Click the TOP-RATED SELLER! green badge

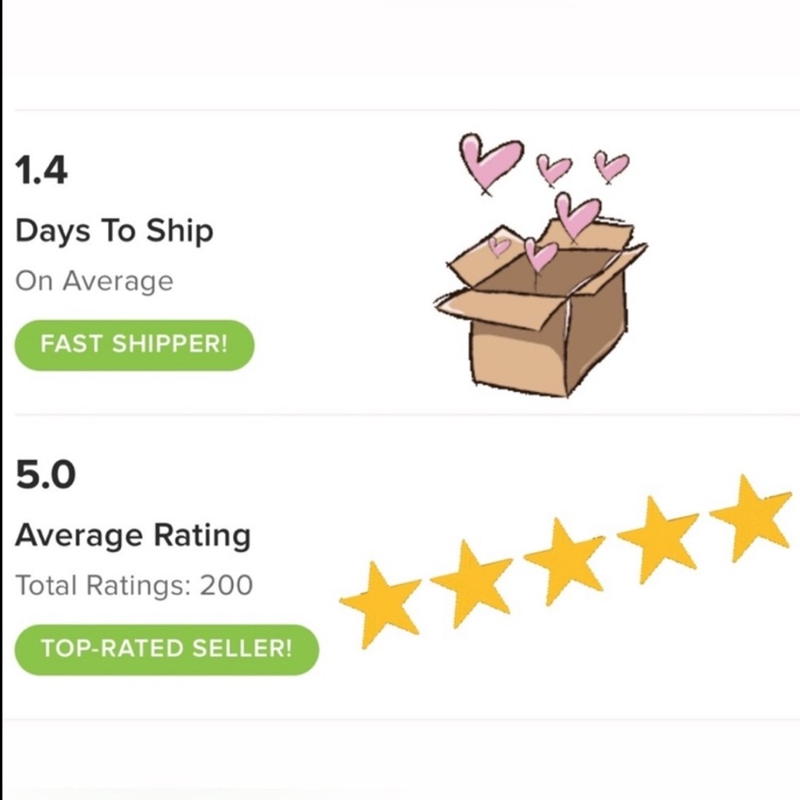[x=166, y=649]
